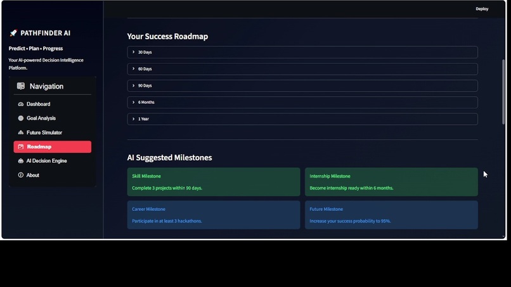The height and width of the screenshot is (287, 511).
Task: Click the Dashboard gauge icon
Action: pyautogui.click(x=21, y=105)
